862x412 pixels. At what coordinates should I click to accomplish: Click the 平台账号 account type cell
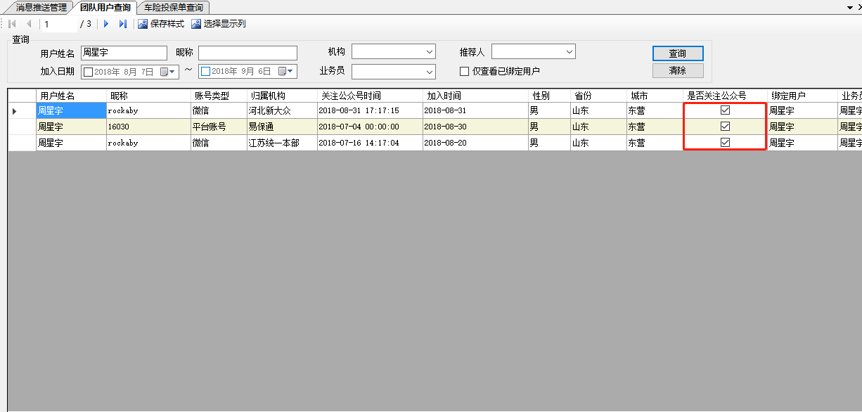coord(219,127)
